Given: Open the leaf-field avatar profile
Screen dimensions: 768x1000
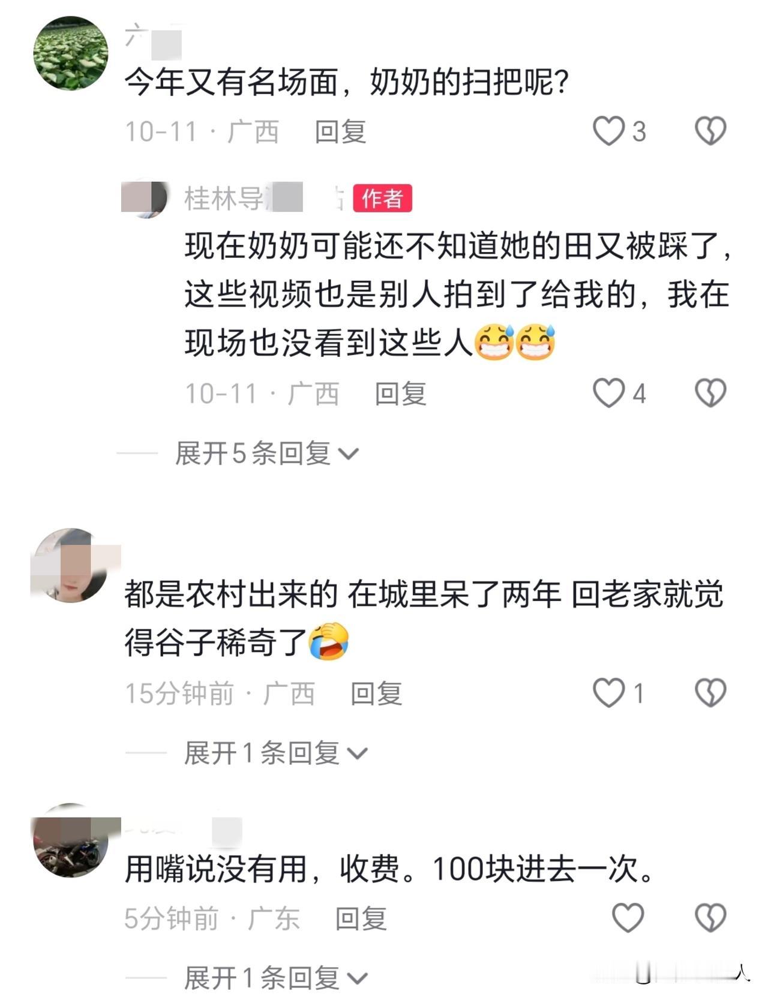Looking at the screenshot, I should tap(71, 53).
